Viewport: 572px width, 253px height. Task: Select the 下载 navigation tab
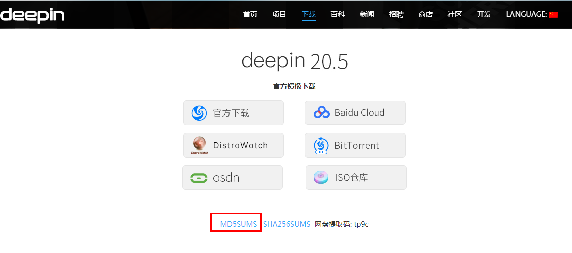tap(309, 15)
